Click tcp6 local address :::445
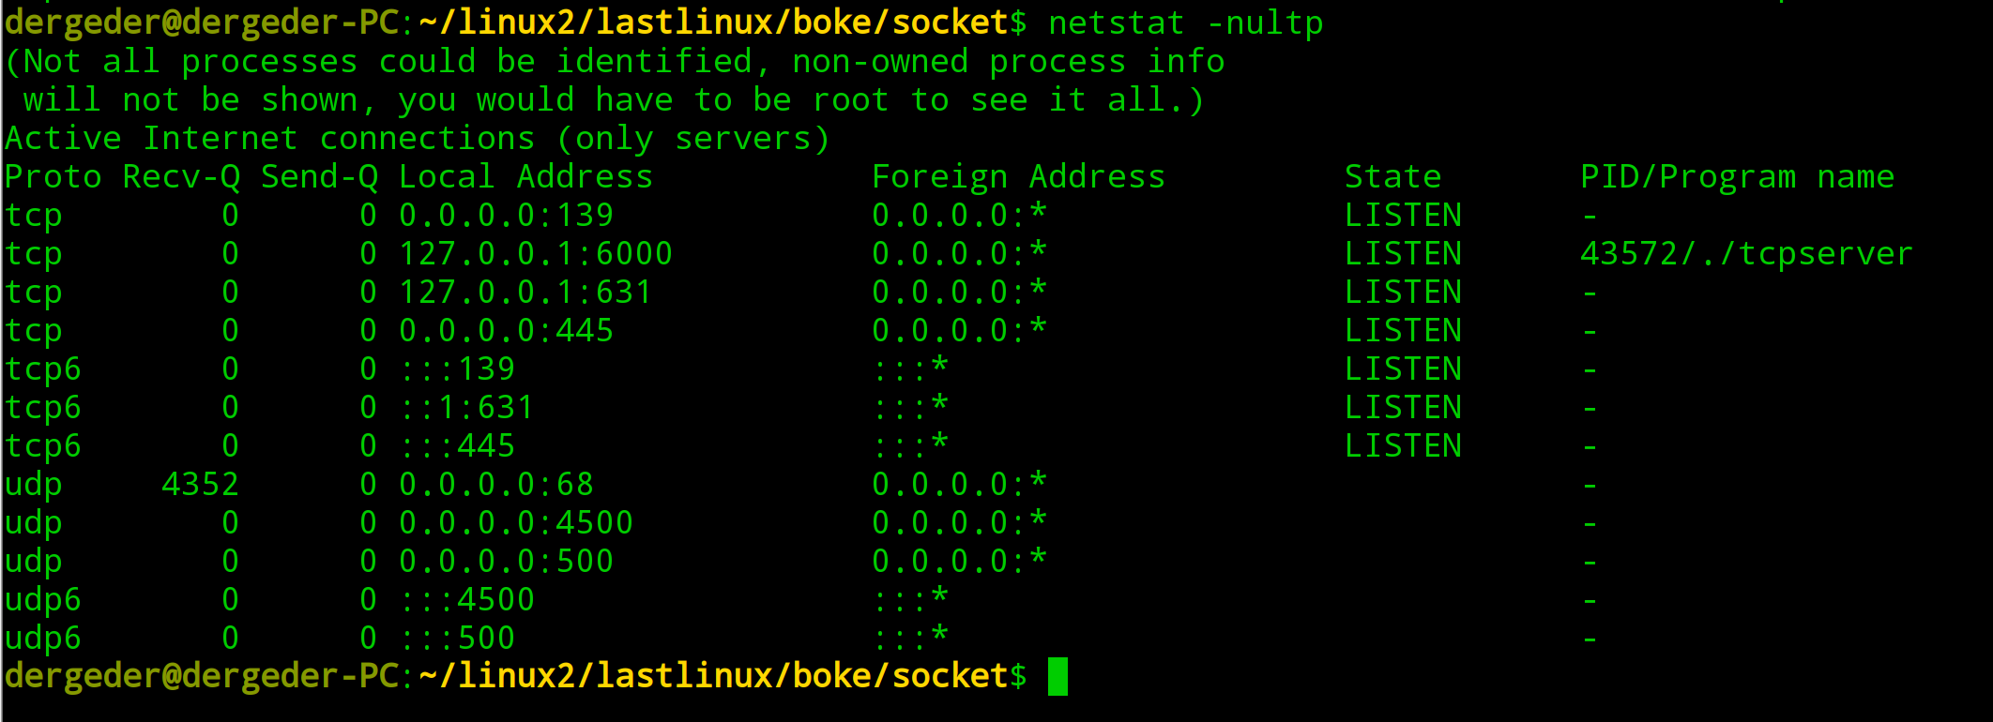The width and height of the screenshot is (1993, 722). [458, 446]
